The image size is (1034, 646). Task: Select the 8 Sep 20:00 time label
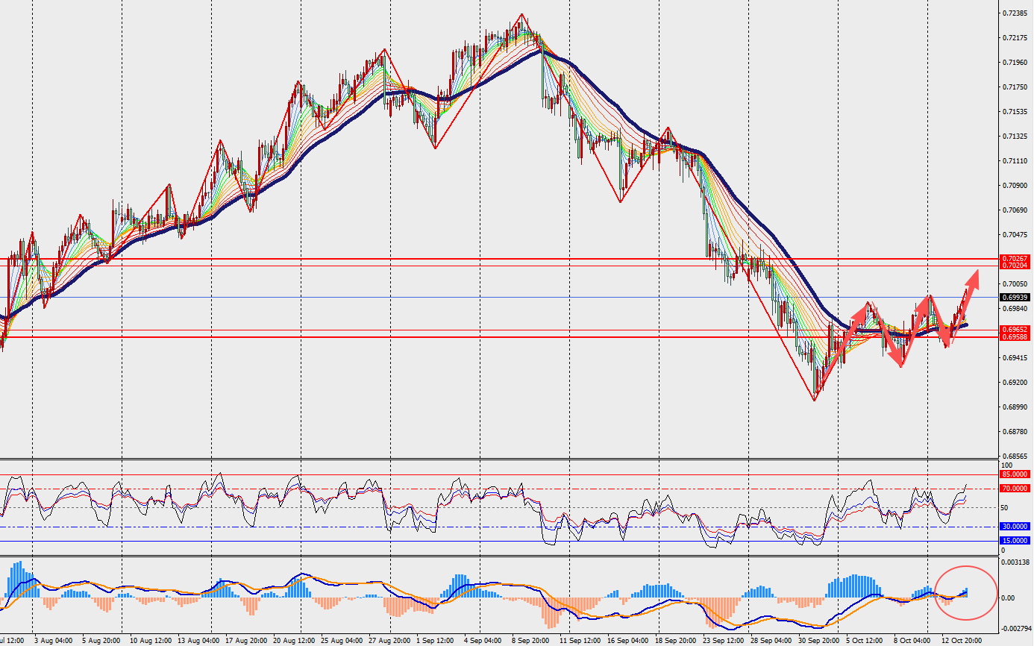(530, 640)
